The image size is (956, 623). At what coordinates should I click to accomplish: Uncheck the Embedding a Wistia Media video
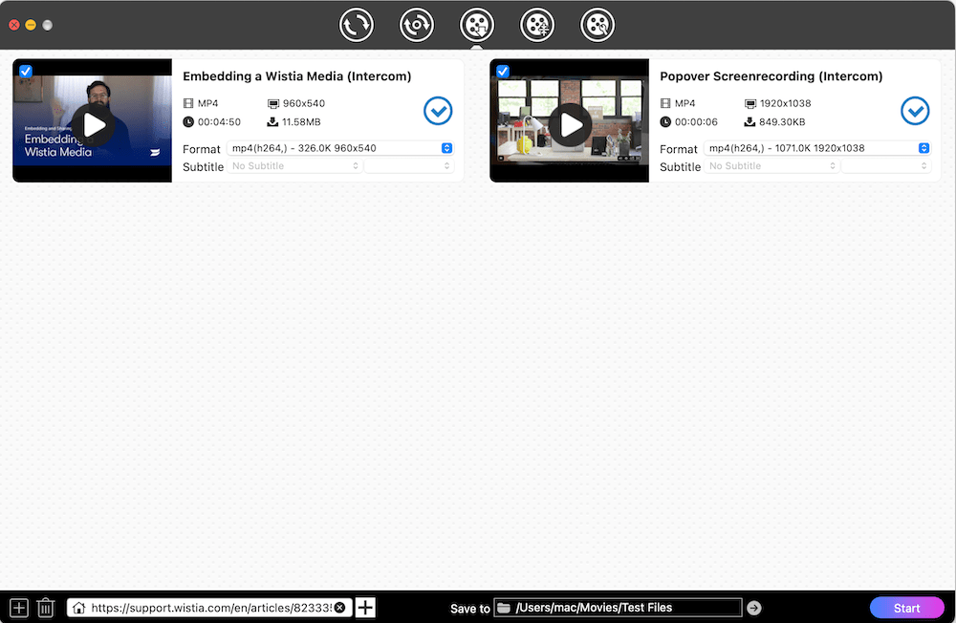[26, 72]
